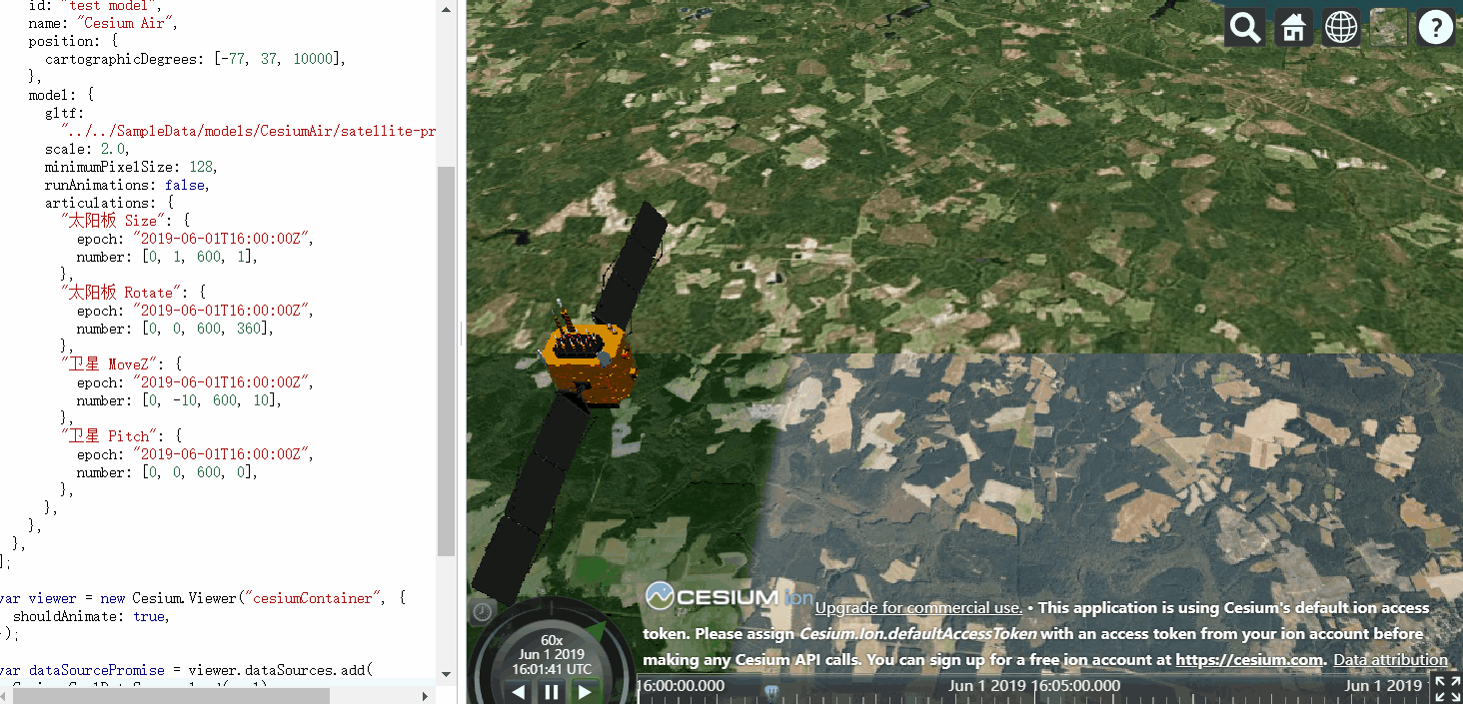Click the editor scroll-left arrow

(x=5, y=696)
